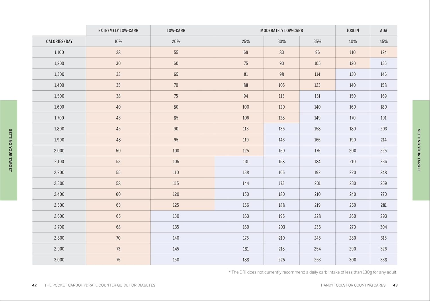This screenshot has height=301, width=430.
Task: Click the 'Joslin' column header
Action: [352, 30]
